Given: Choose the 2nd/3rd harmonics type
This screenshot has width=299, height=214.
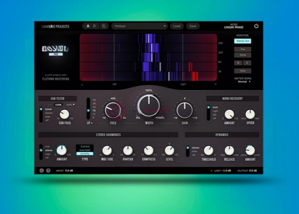Looking at the screenshot, I should 85,147.
